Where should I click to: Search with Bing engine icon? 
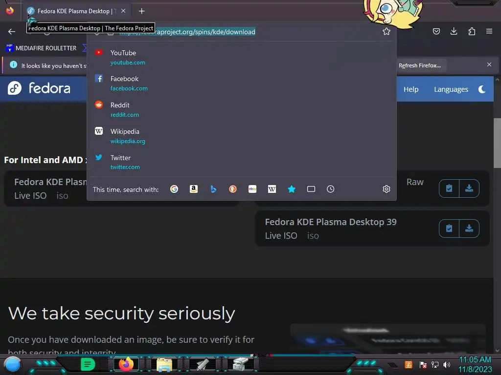click(x=213, y=189)
